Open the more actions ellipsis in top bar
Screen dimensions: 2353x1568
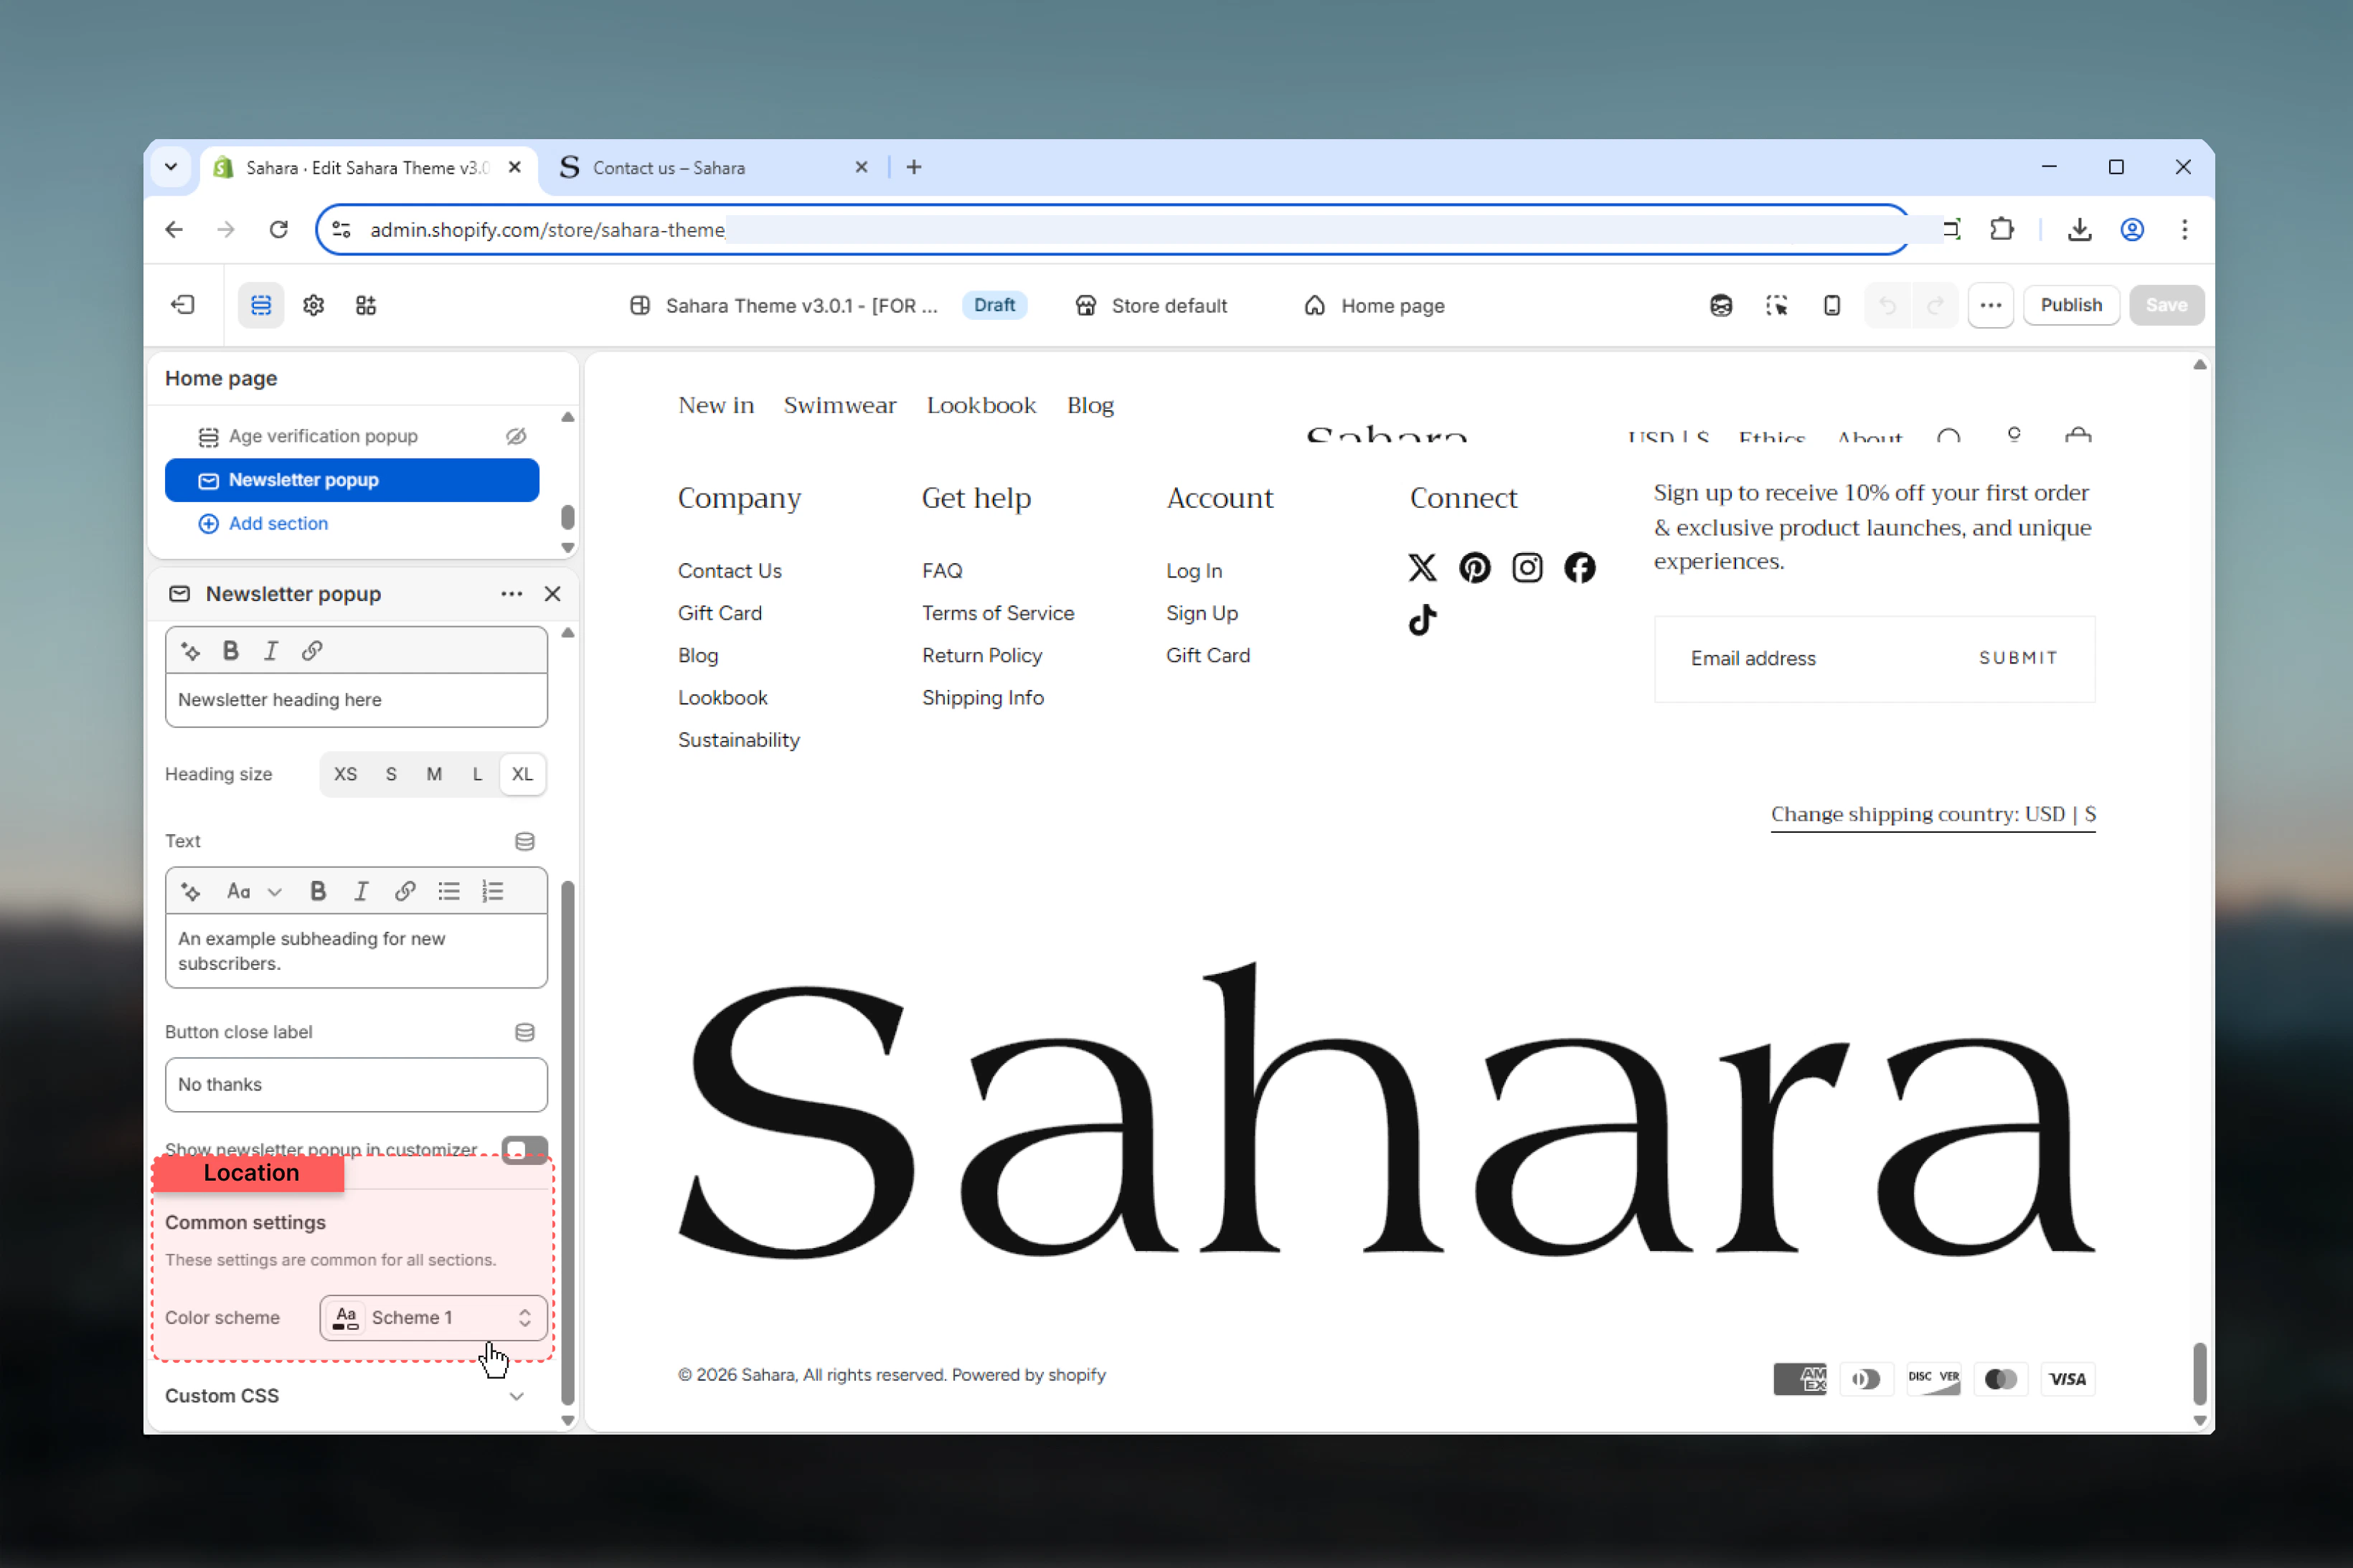pyautogui.click(x=1990, y=305)
